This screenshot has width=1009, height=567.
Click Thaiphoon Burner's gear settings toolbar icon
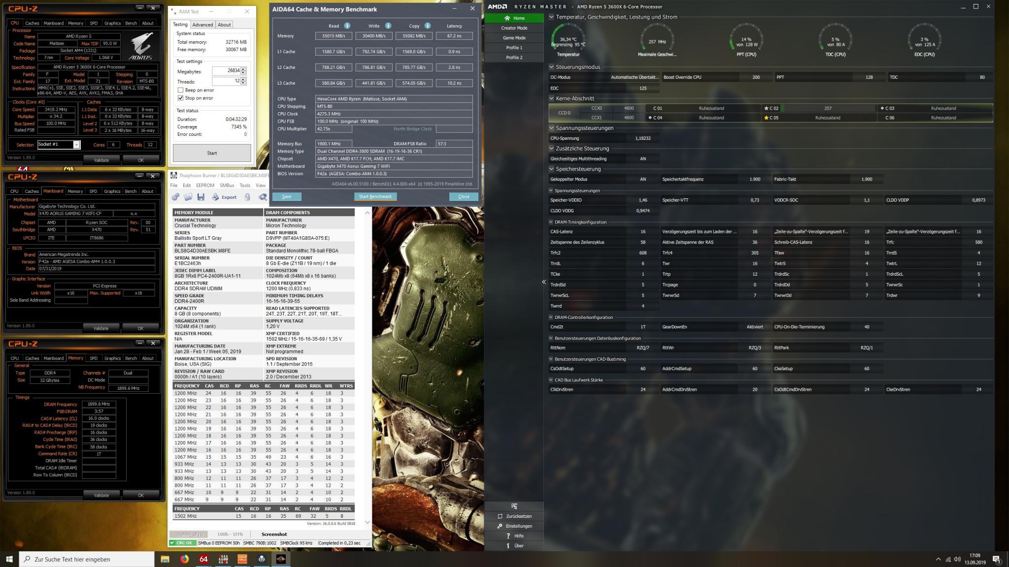coord(175,197)
